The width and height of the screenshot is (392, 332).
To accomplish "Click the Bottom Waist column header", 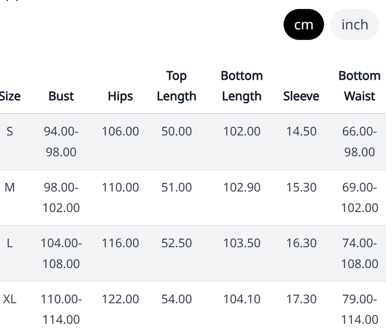I will [359, 86].
